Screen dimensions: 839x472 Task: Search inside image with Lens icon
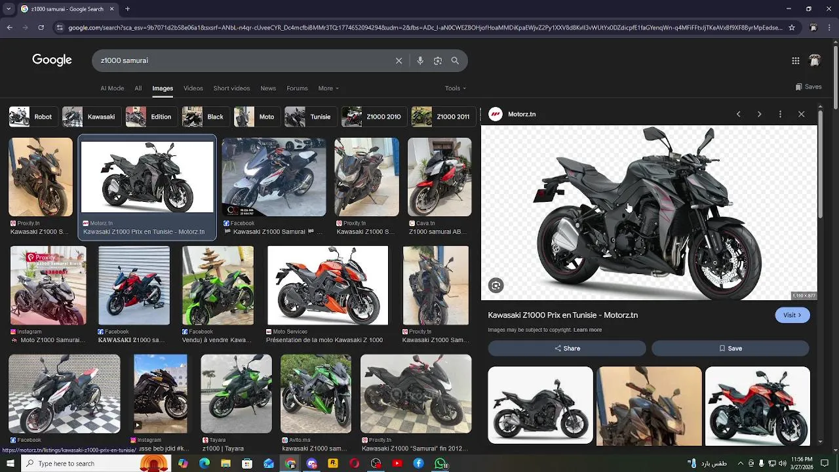point(496,285)
